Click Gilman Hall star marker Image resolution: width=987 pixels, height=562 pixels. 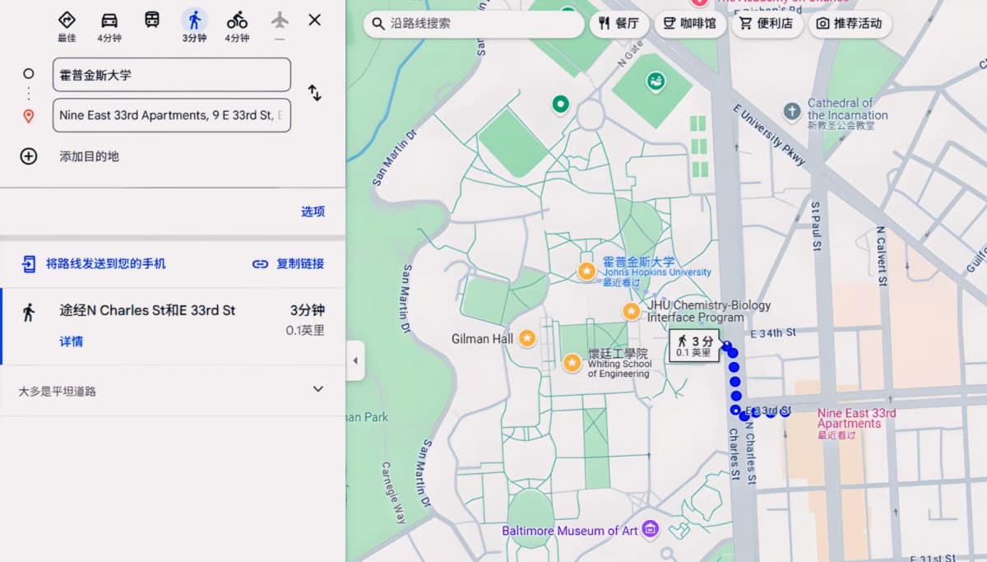(x=526, y=338)
